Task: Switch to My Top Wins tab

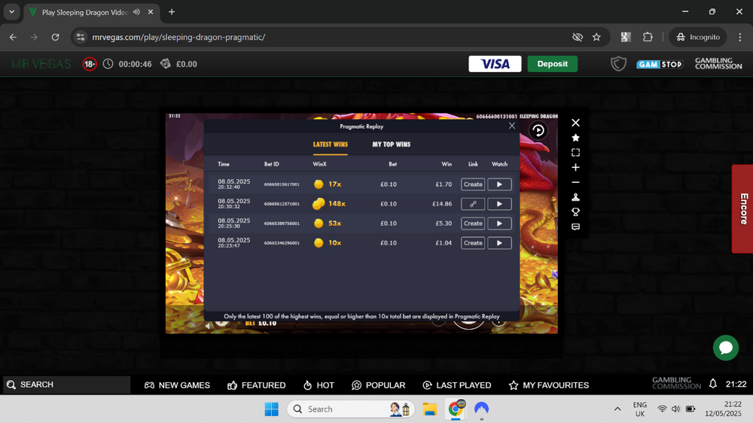Action: click(391, 145)
